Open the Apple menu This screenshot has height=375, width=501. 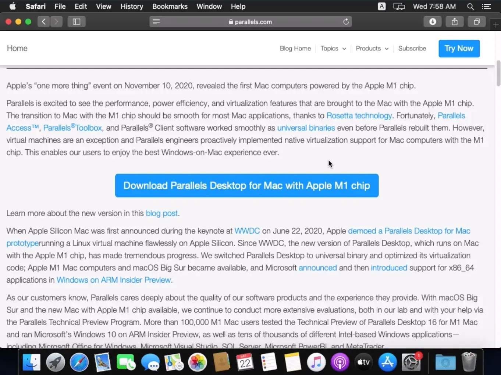pos(13,6)
